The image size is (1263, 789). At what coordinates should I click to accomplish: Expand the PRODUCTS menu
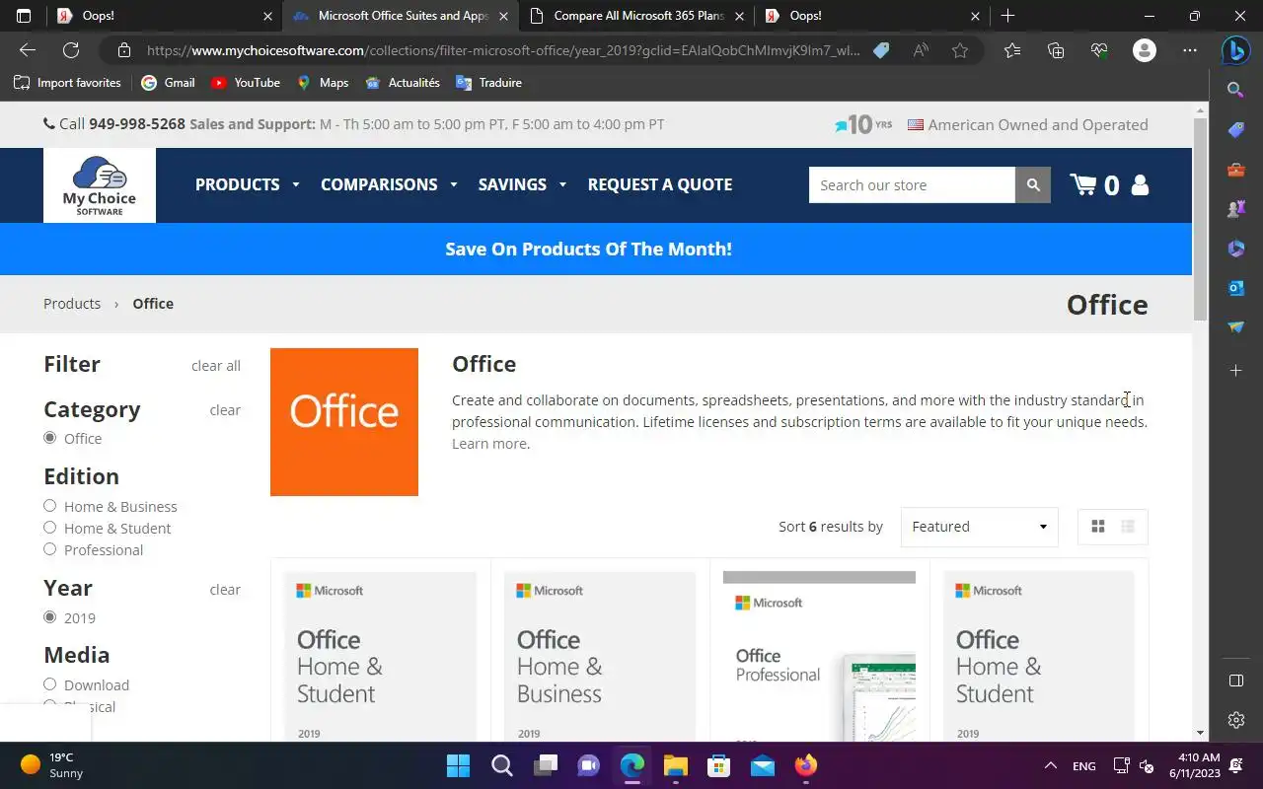click(x=247, y=184)
